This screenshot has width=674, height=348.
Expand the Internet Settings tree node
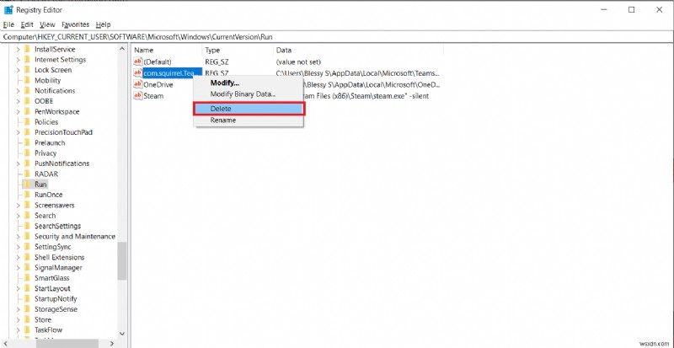click(x=18, y=60)
